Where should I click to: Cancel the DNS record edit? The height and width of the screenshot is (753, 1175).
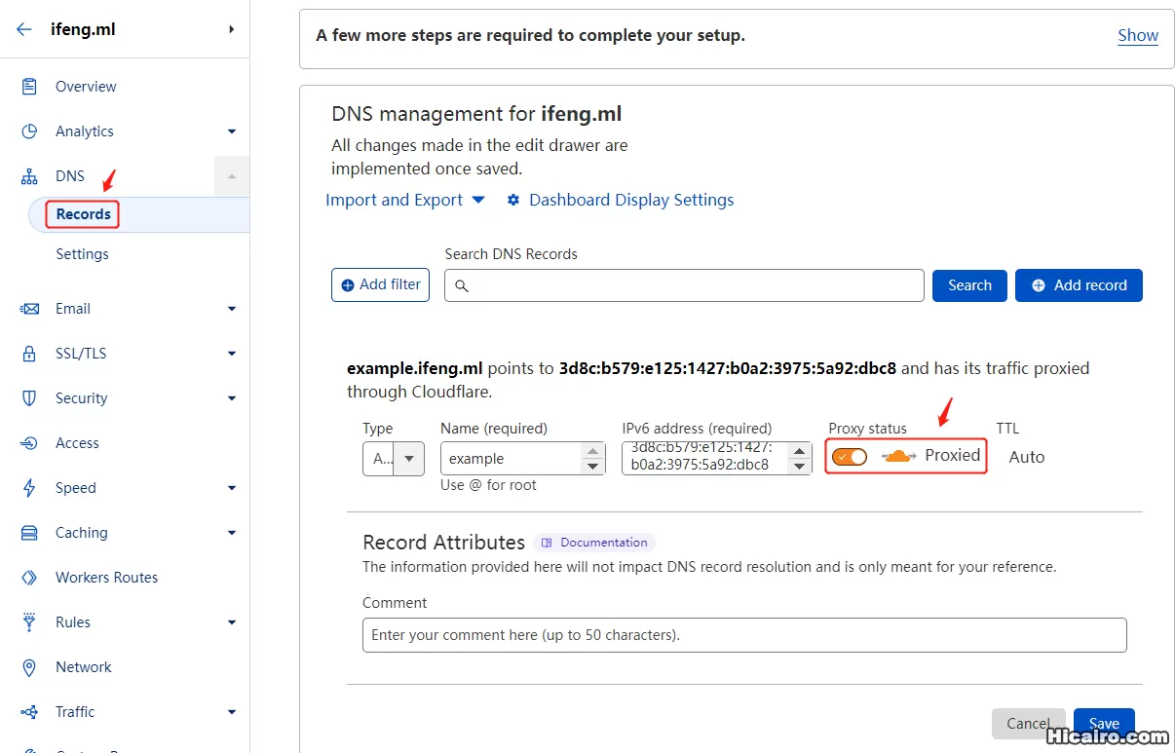tap(1028, 724)
